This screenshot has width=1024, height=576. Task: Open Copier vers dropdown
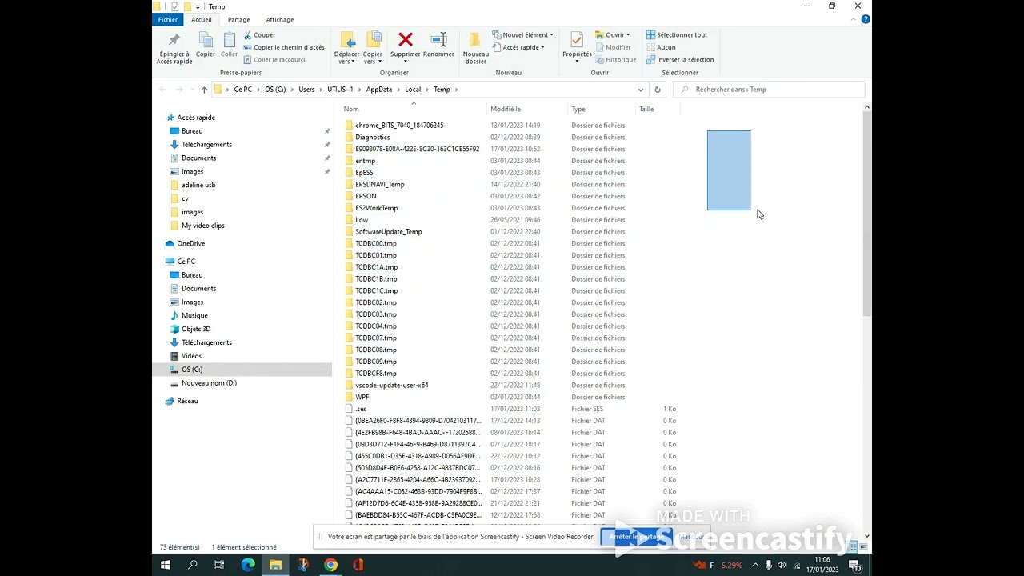[x=373, y=48]
